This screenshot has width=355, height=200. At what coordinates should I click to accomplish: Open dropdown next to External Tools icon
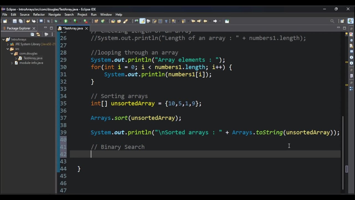click(x=90, y=21)
